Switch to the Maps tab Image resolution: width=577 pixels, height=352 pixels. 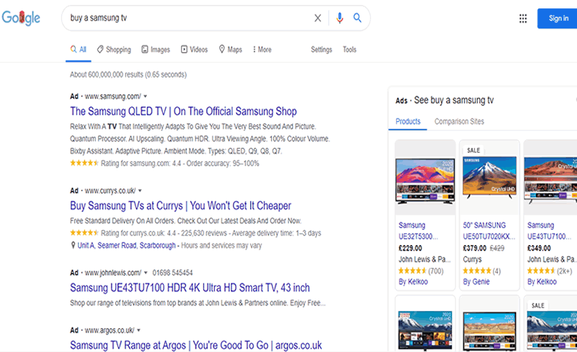pos(230,49)
